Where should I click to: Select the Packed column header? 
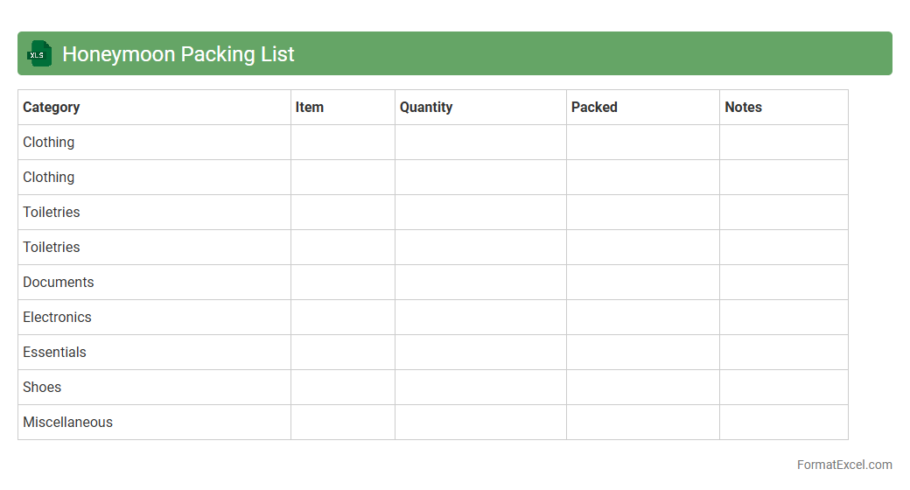pyautogui.click(x=594, y=107)
